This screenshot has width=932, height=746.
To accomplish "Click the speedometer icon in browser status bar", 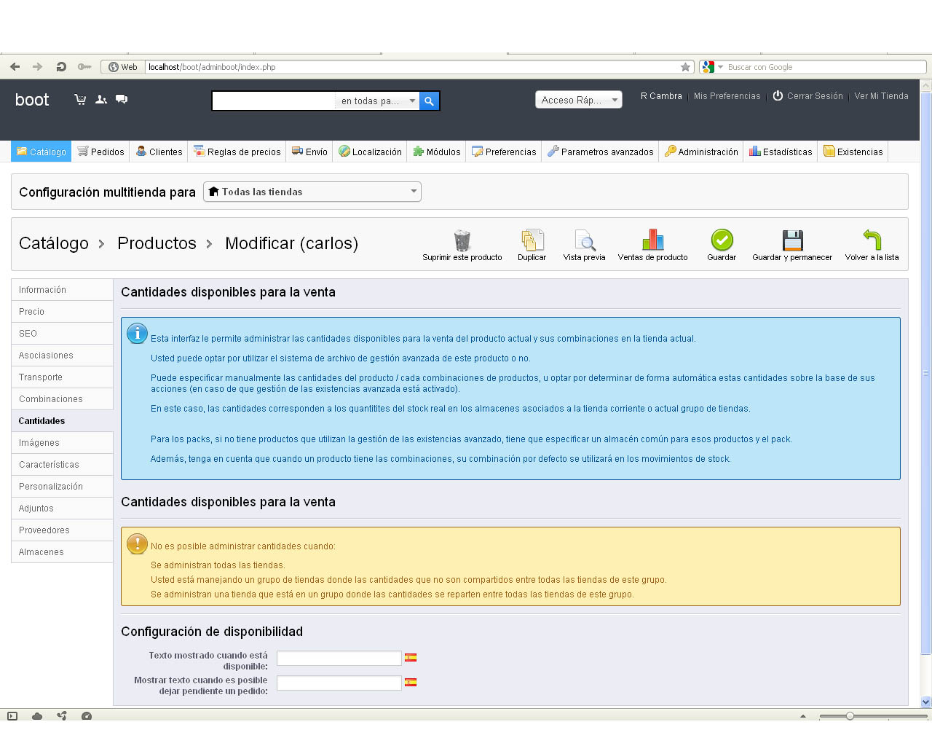I will (87, 715).
